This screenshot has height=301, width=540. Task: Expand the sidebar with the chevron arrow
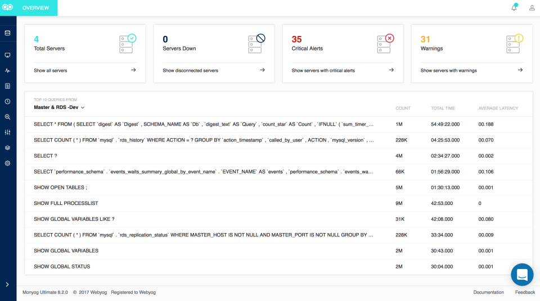point(7,285)
